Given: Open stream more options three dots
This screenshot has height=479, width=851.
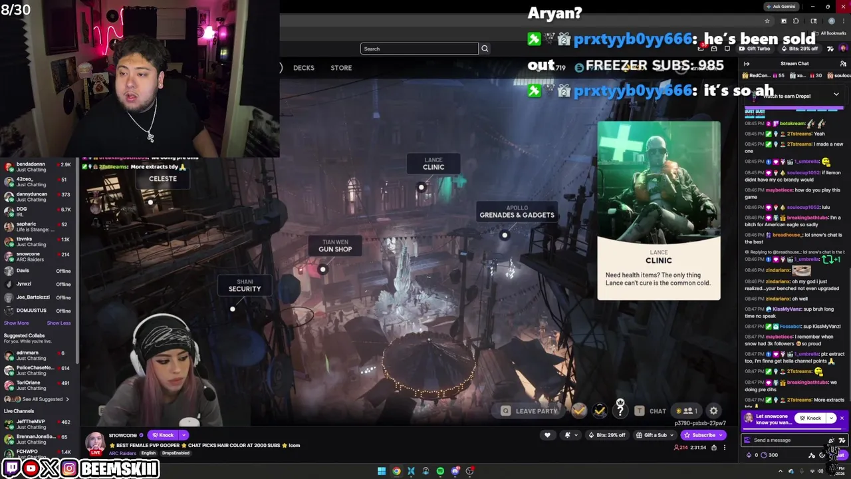Looking at the screenshot, I should [725, 448].
